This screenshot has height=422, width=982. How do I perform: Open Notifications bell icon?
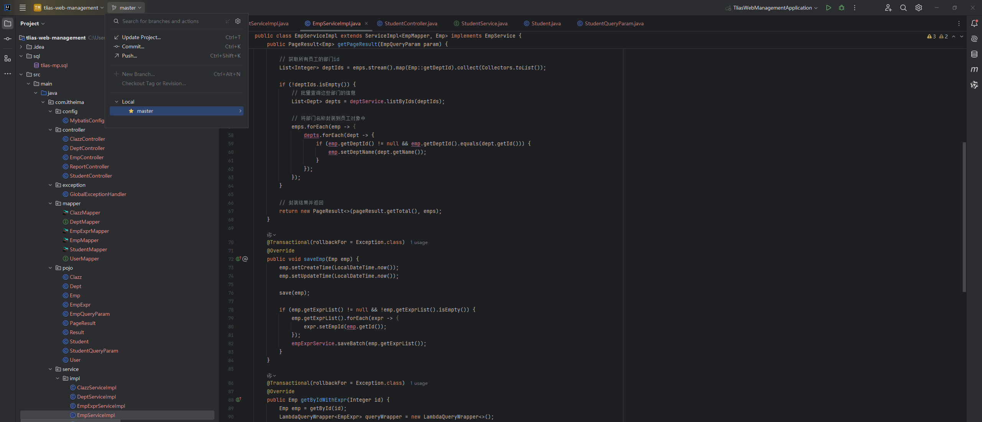[x=974, y=23]
